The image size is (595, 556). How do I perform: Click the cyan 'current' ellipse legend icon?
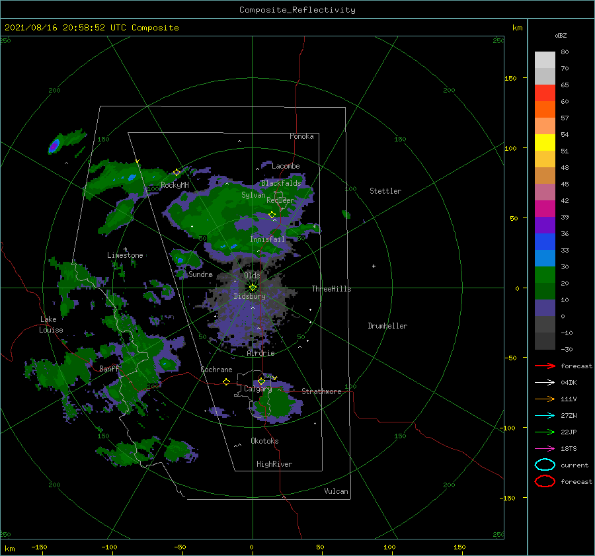(545, 465)
